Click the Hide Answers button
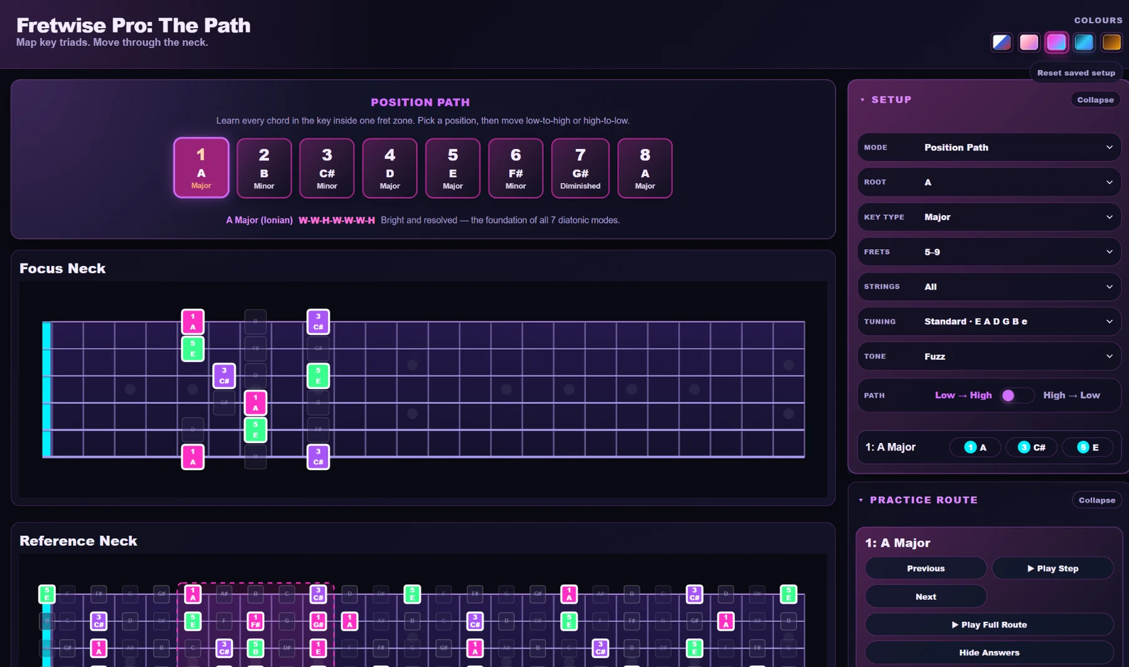Viewport: 1129px width, 667px height. [989, 653]
